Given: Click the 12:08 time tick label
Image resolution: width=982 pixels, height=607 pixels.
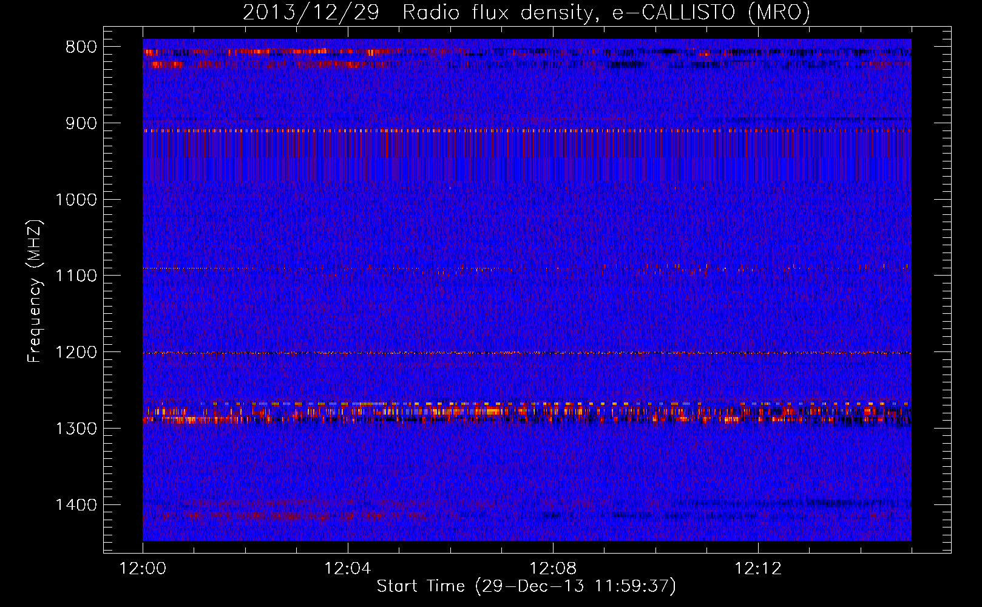Looking at the screenshot, I should click(x=553, y=569).
